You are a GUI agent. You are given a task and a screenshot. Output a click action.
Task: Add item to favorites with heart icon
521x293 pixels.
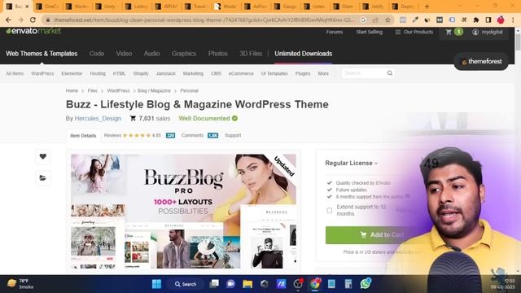(43, 156)
